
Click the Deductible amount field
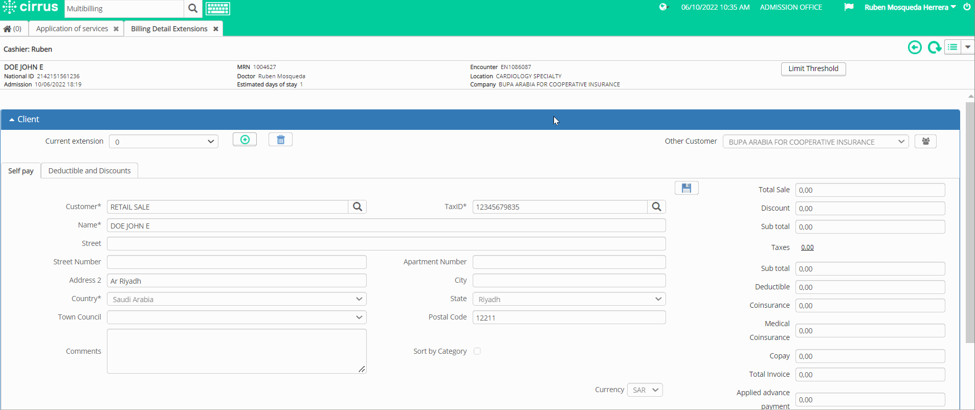pos(870,287)
